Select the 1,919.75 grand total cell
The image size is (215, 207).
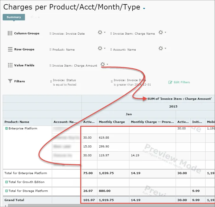coord(113,200)
